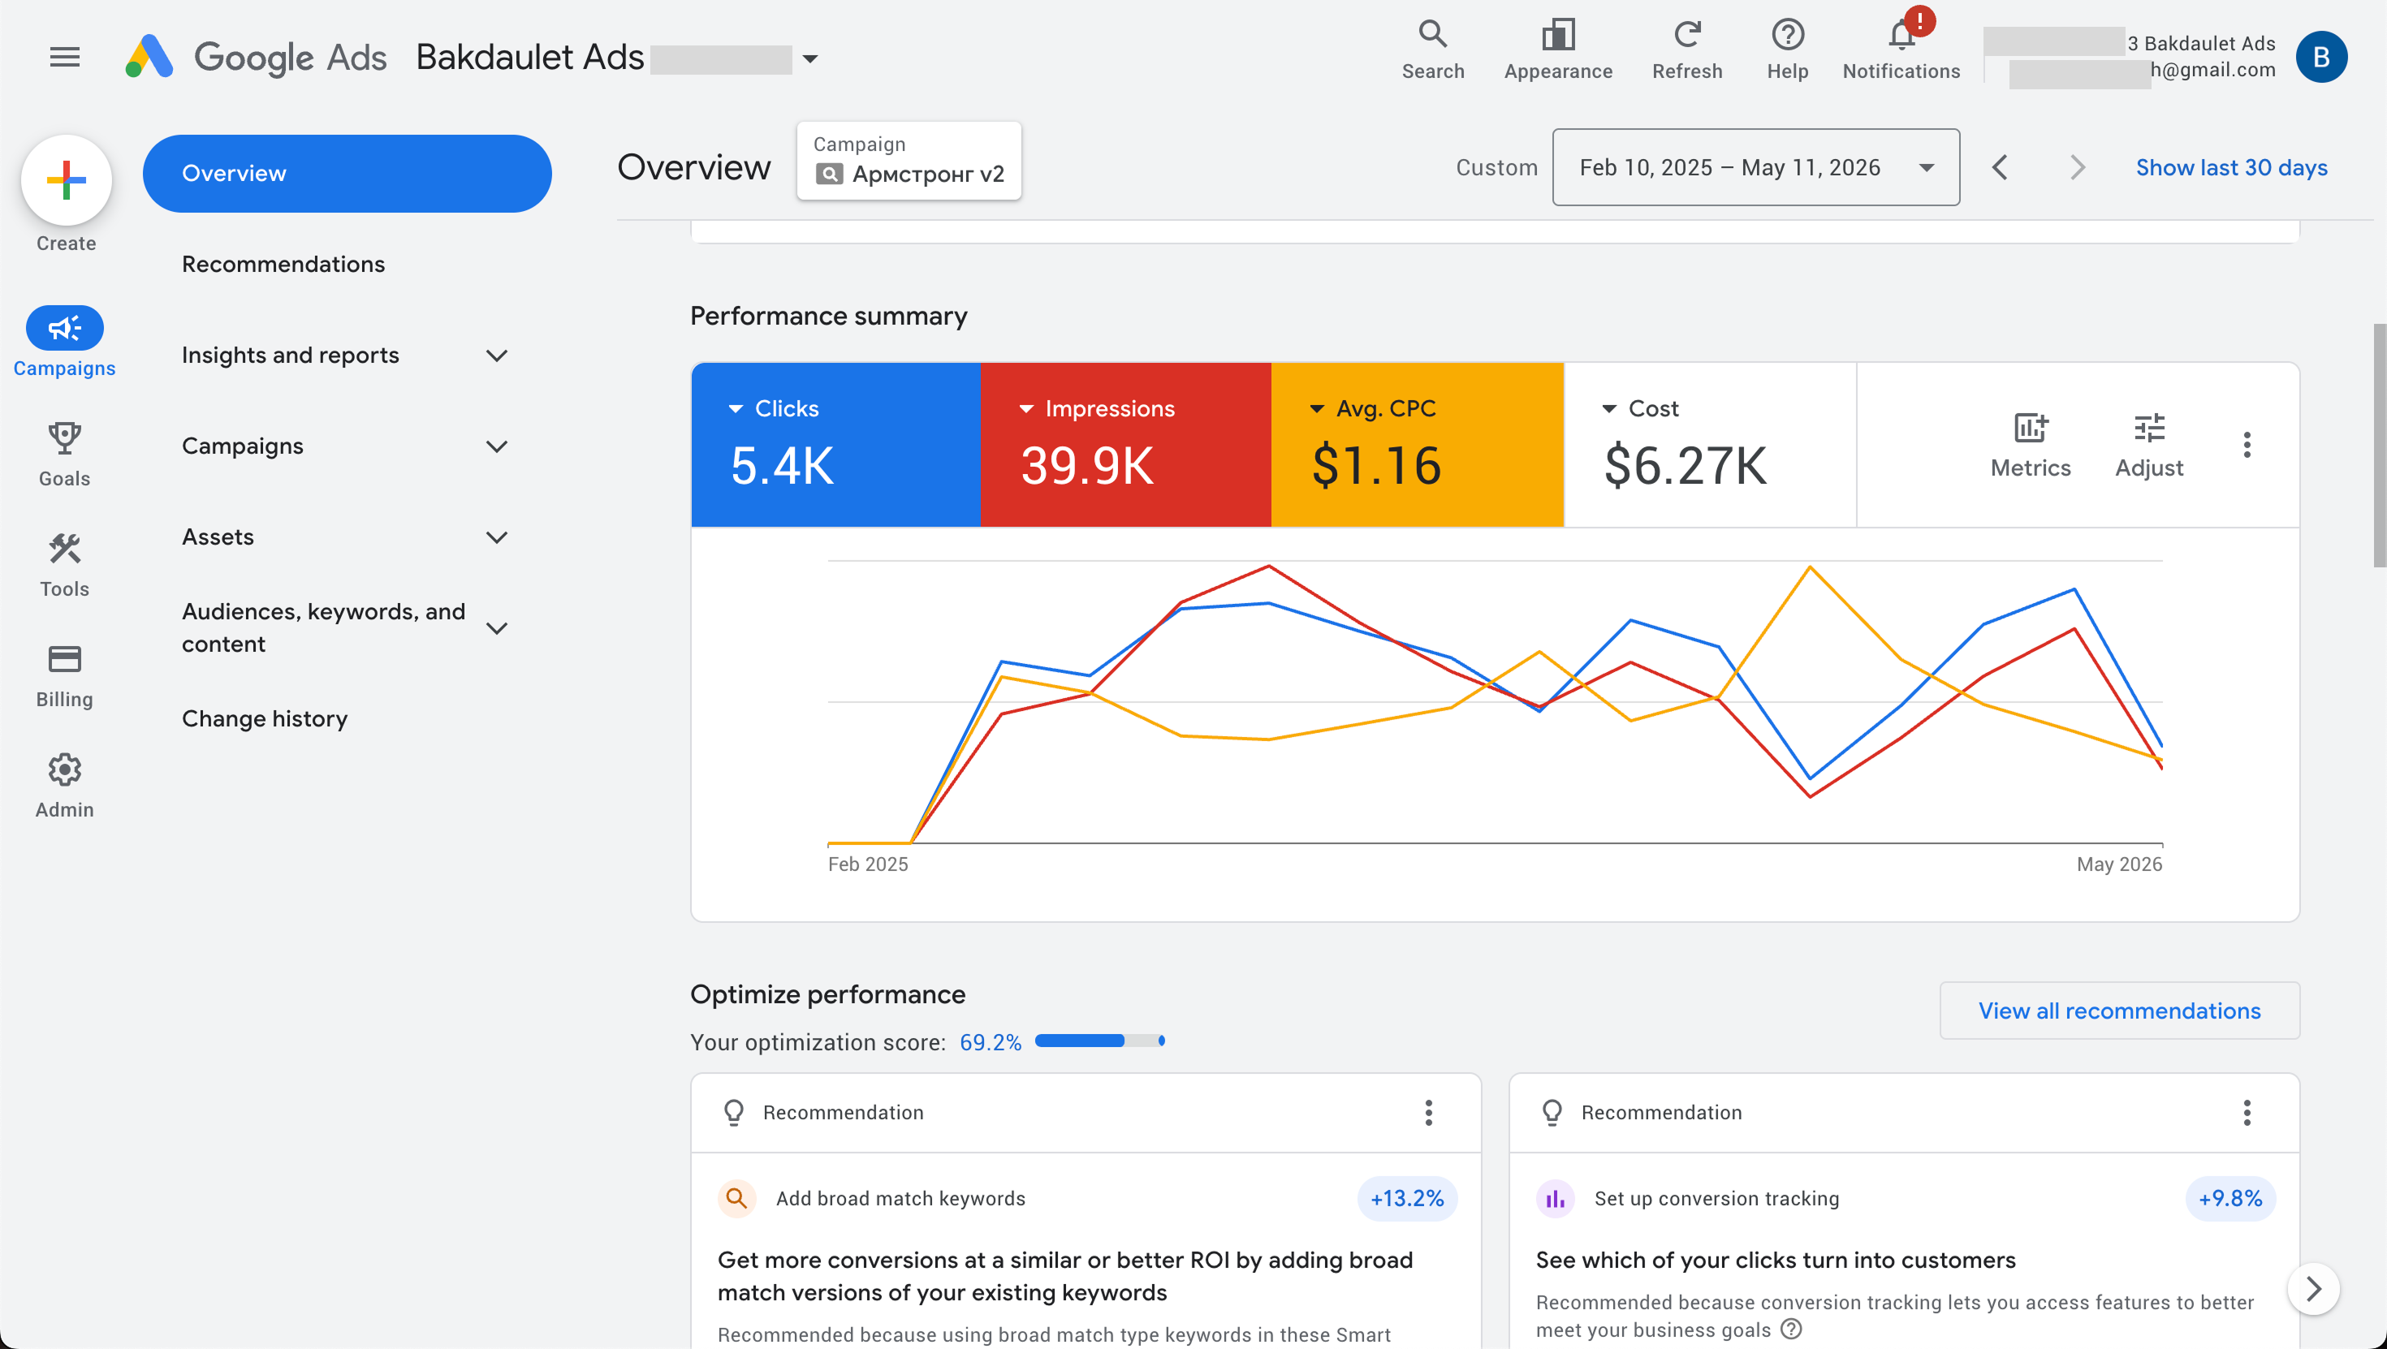Click the Google Ads logo
The height and width of the screenshot is (1349, 2387).
(x=256, y=58)
